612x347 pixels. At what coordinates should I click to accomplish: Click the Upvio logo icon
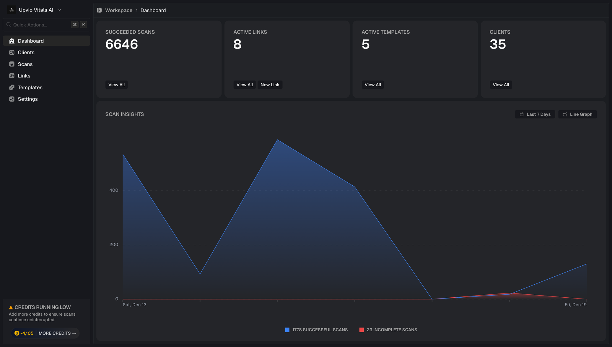tap(12, 10)
